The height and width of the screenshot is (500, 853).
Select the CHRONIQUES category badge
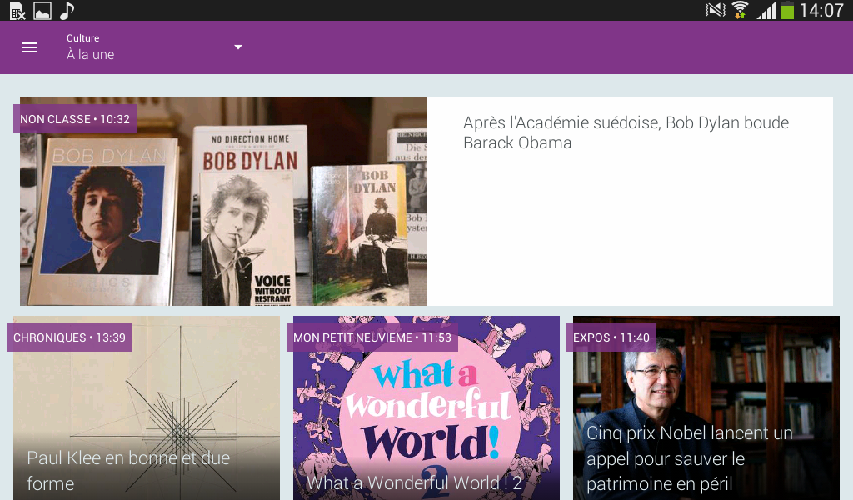[69, 337]
